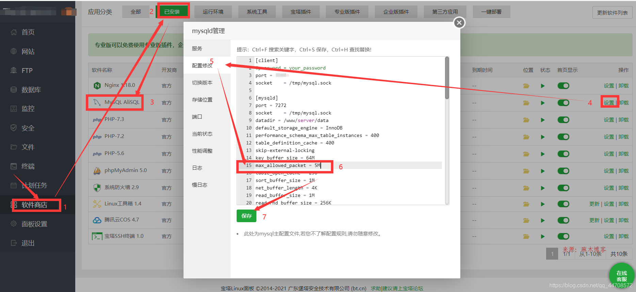Open the 存储位置 tab in mysqld dialog
This screenshot has height=292, width=636.
click(207, 99)
